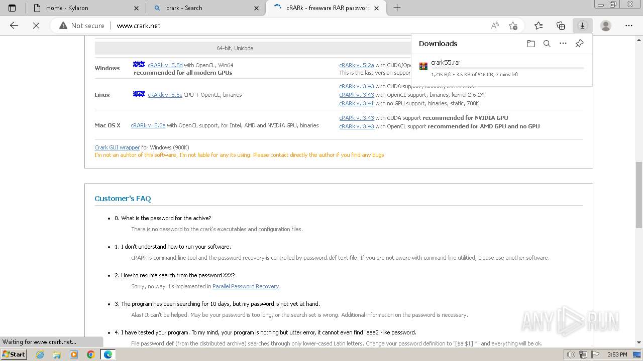Open Crark GUI wrapper link
The width and height of the screenshot is (643, 361).
pyautogui.click(x=117, y=147)
